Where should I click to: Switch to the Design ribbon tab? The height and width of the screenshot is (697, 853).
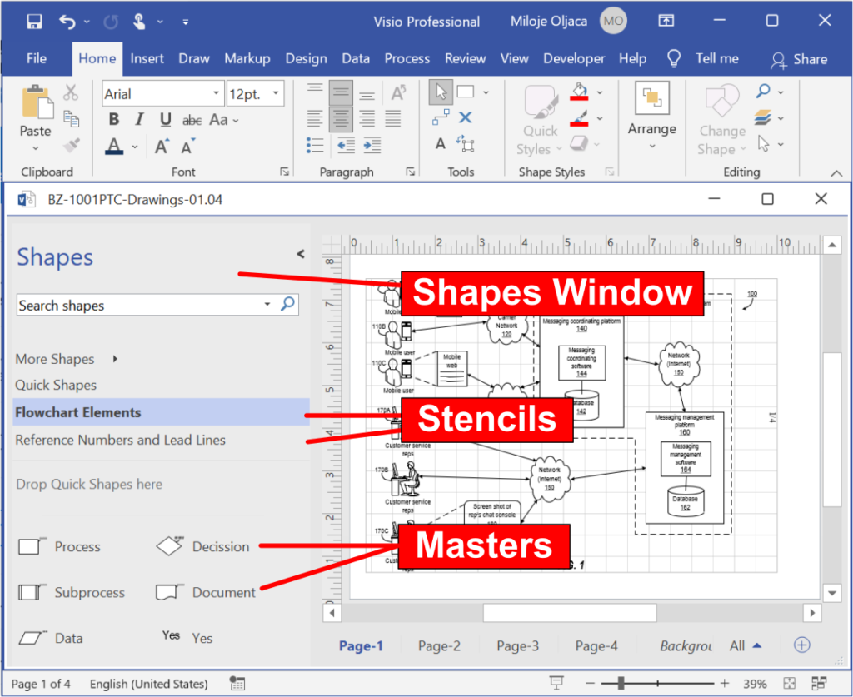(x=306, y=58)
